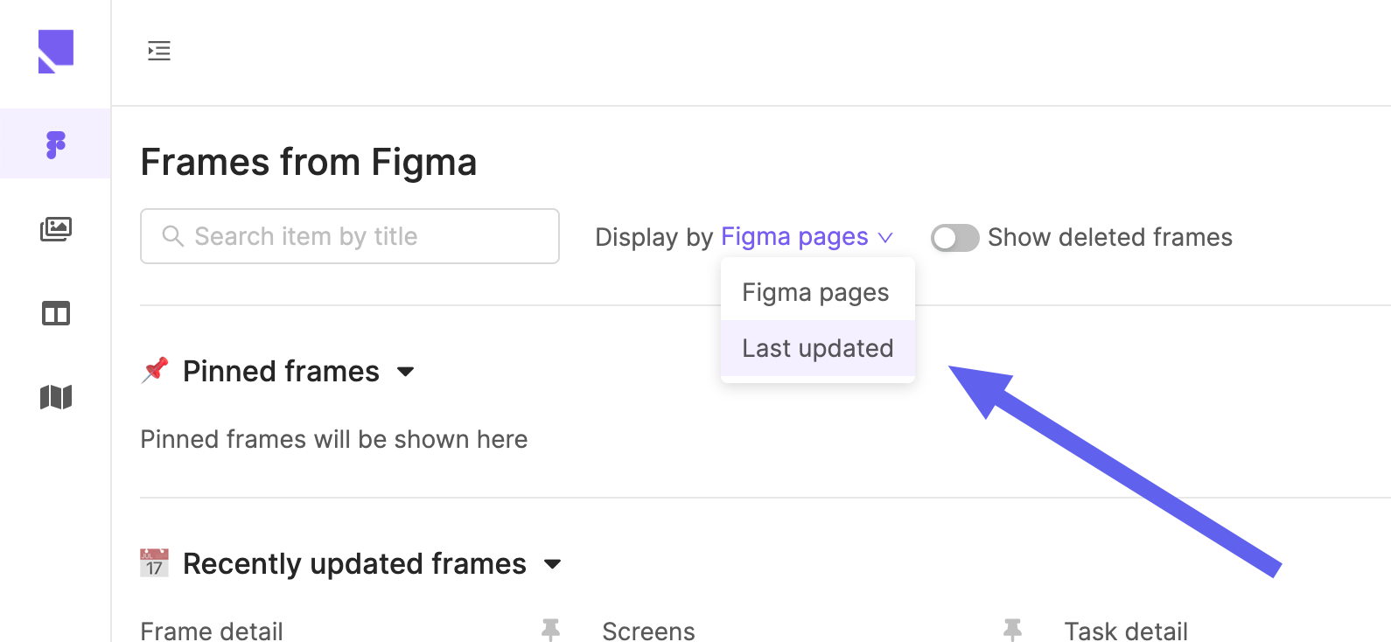
Task: Click the Pinned frames will be shown here text
Action: (x=334, y=439)
